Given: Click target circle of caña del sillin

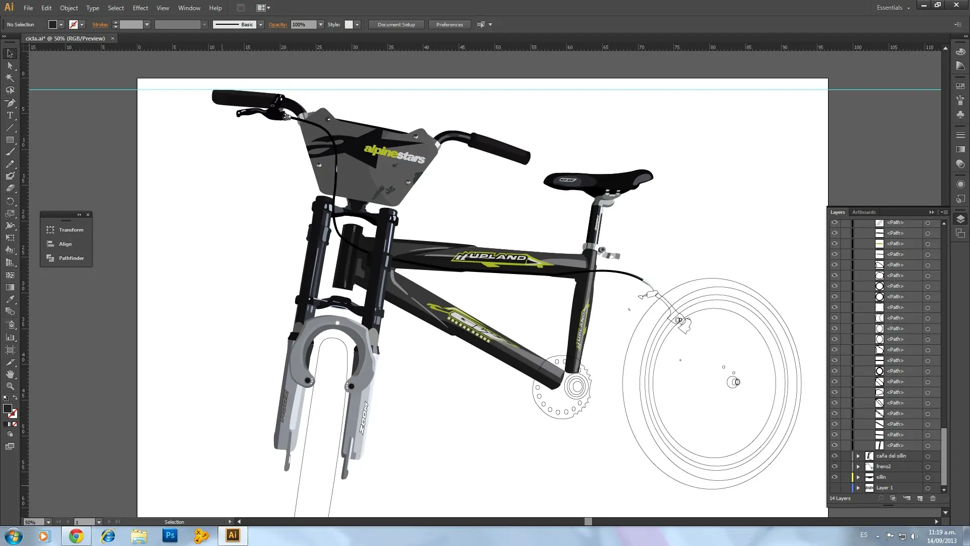Looking at the screenshot, I should tap(928, 457).
